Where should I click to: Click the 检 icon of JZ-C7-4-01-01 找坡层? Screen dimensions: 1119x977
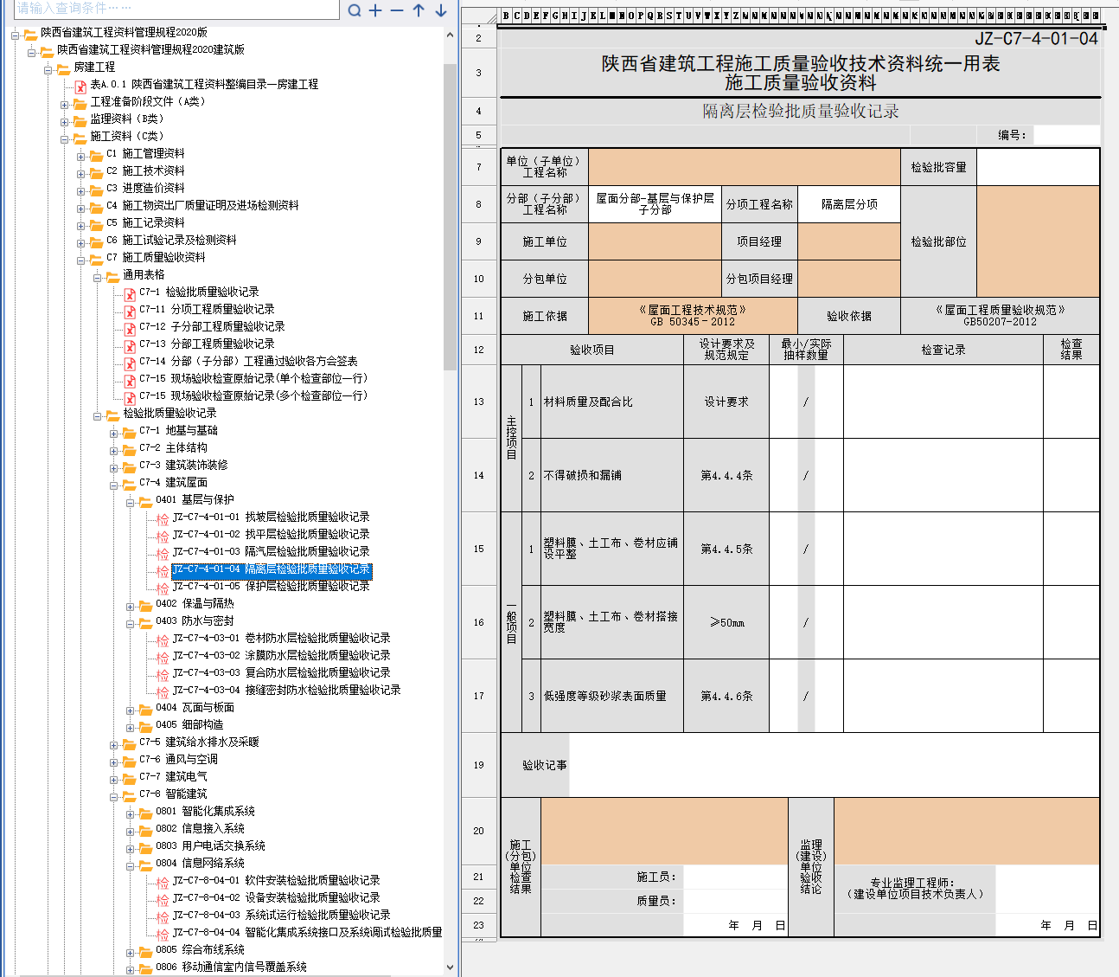[x=163, y=518]
